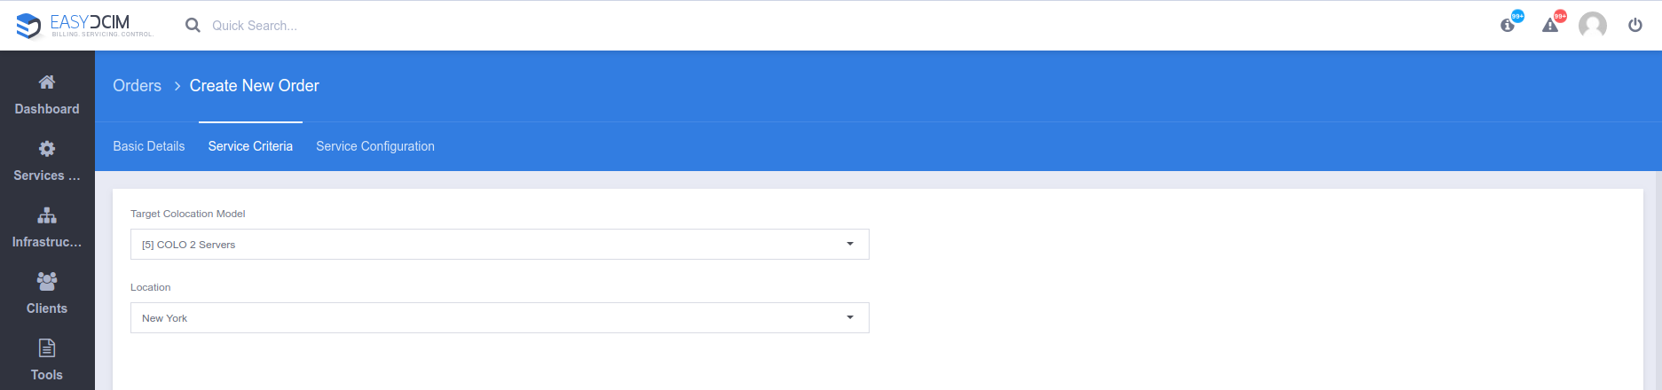This screenshot has width=1662, height=390.
Task: Open Clients group icon in sidebar
Action: [47, 282]
